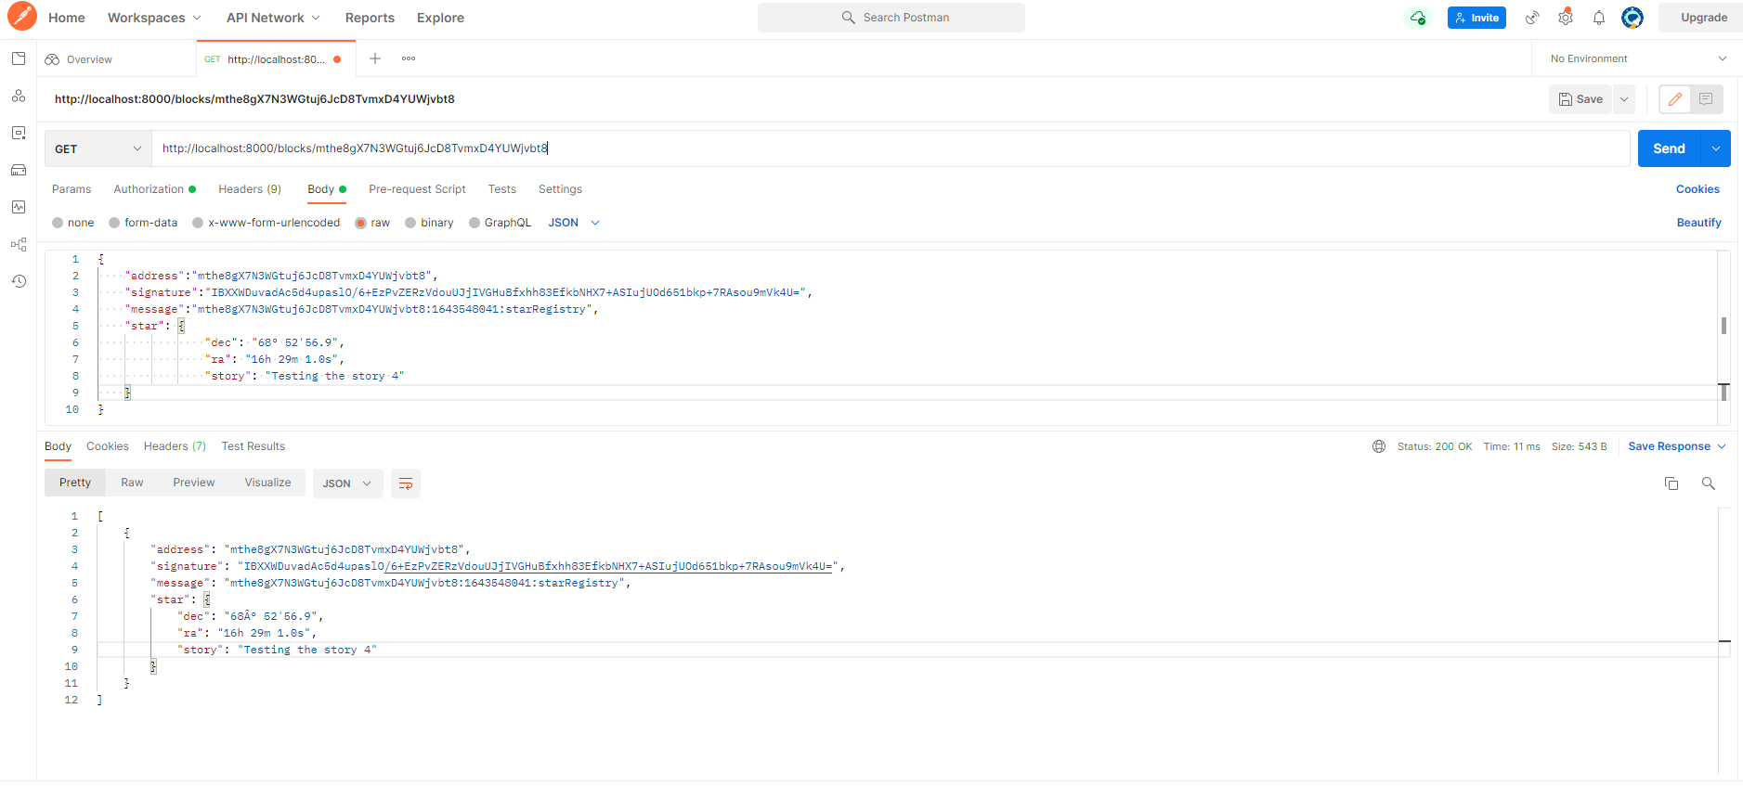This screenshot has height=786, width=1743.
Task: Click the Postman logo icon
Action: (21, 17)
